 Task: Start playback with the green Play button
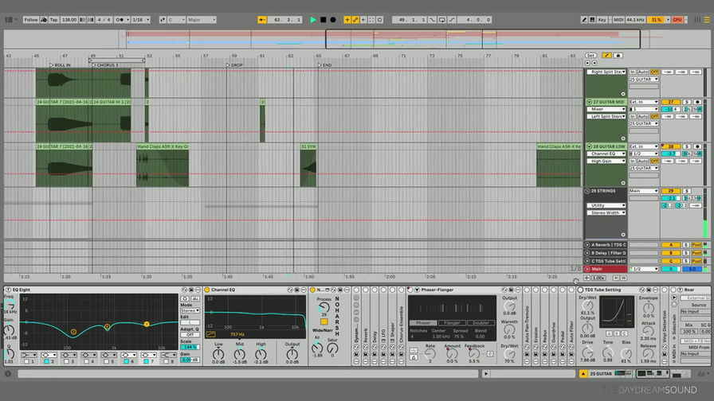(313, 20)
